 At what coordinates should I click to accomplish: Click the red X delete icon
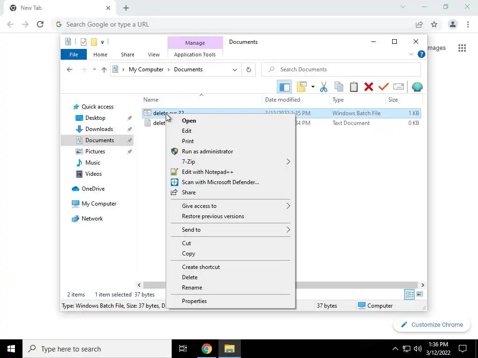tap(369, 87)
